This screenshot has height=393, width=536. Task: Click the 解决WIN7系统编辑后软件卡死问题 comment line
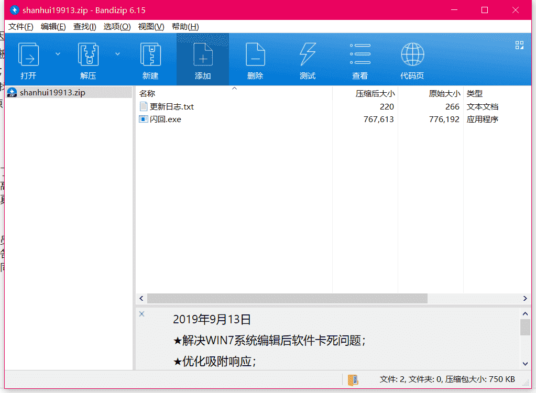(269, 341)
